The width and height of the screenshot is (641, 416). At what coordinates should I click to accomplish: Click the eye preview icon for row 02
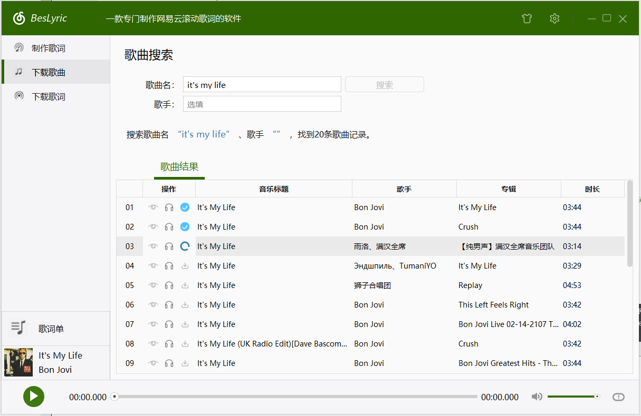(x=153, y=227)
